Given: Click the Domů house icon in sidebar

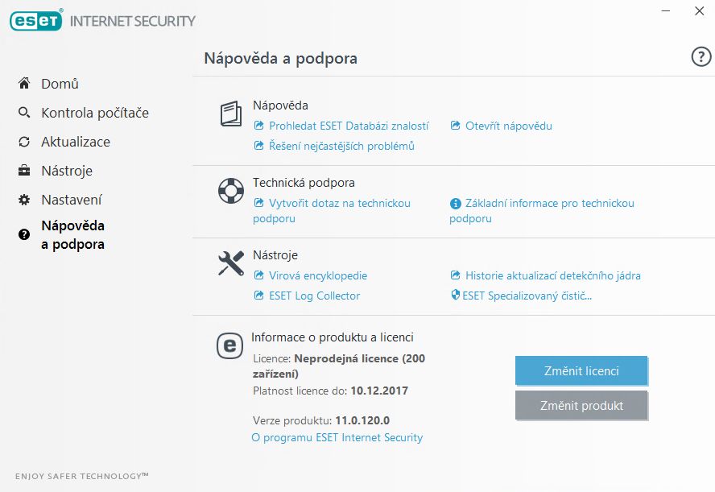Looking at the screenshot, I should click(x=24, y=84).
